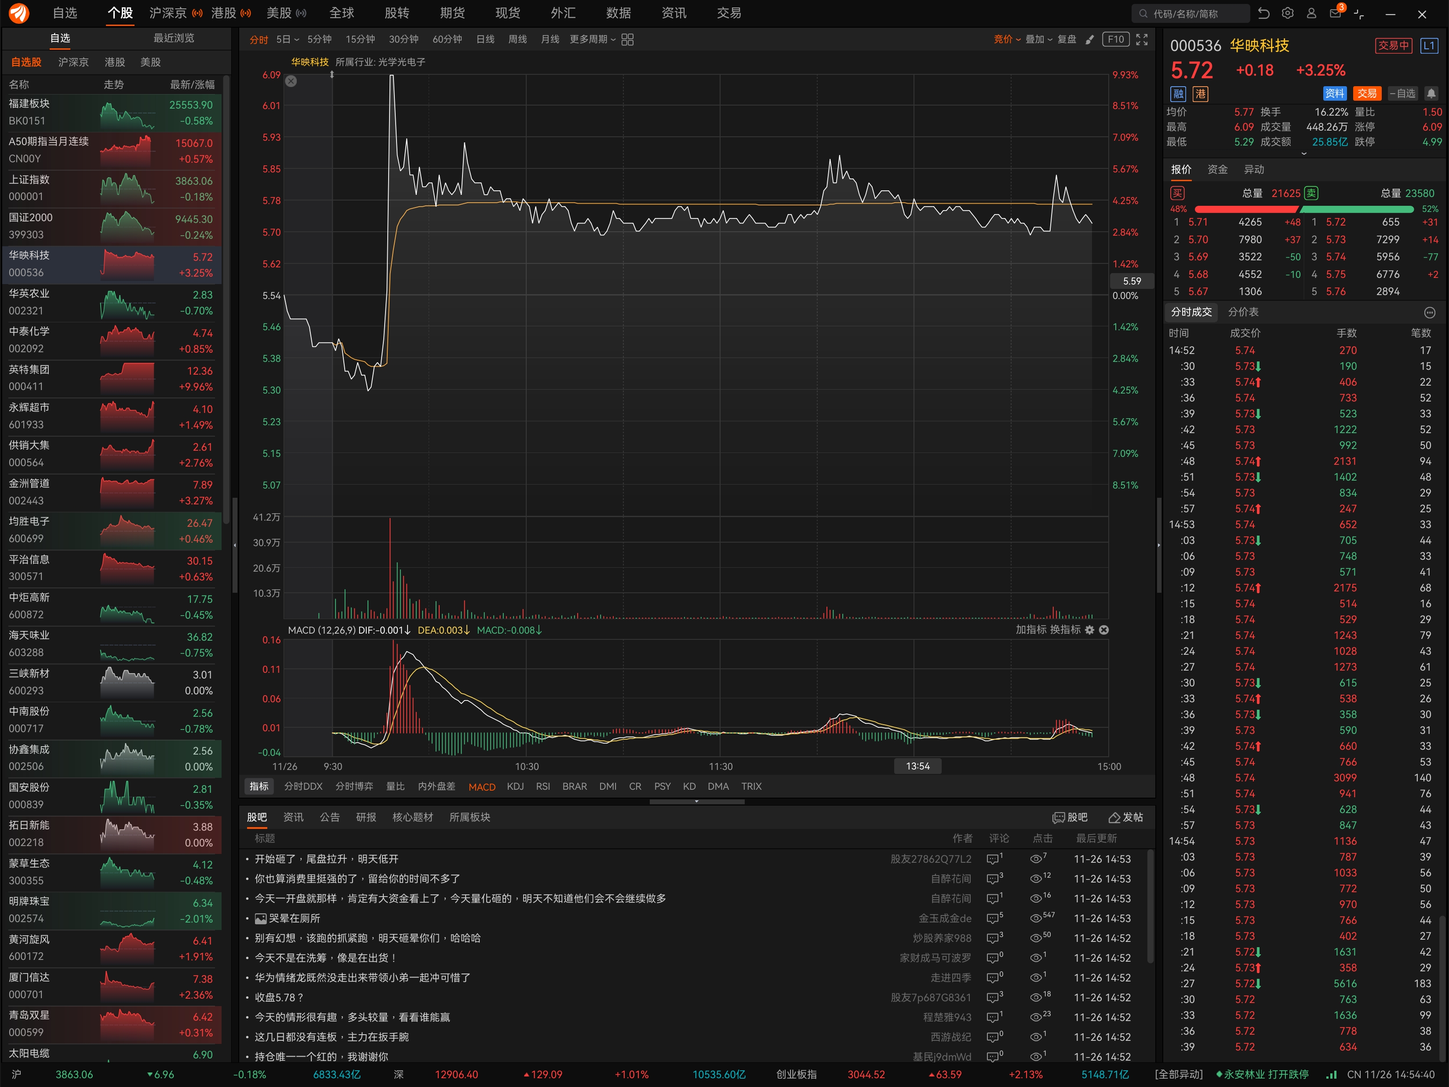The width and height of the screenshot is (1449, 1087).
Task: Open the mail inbox with 3 notifications
Action: click(x=1335, y=13)
